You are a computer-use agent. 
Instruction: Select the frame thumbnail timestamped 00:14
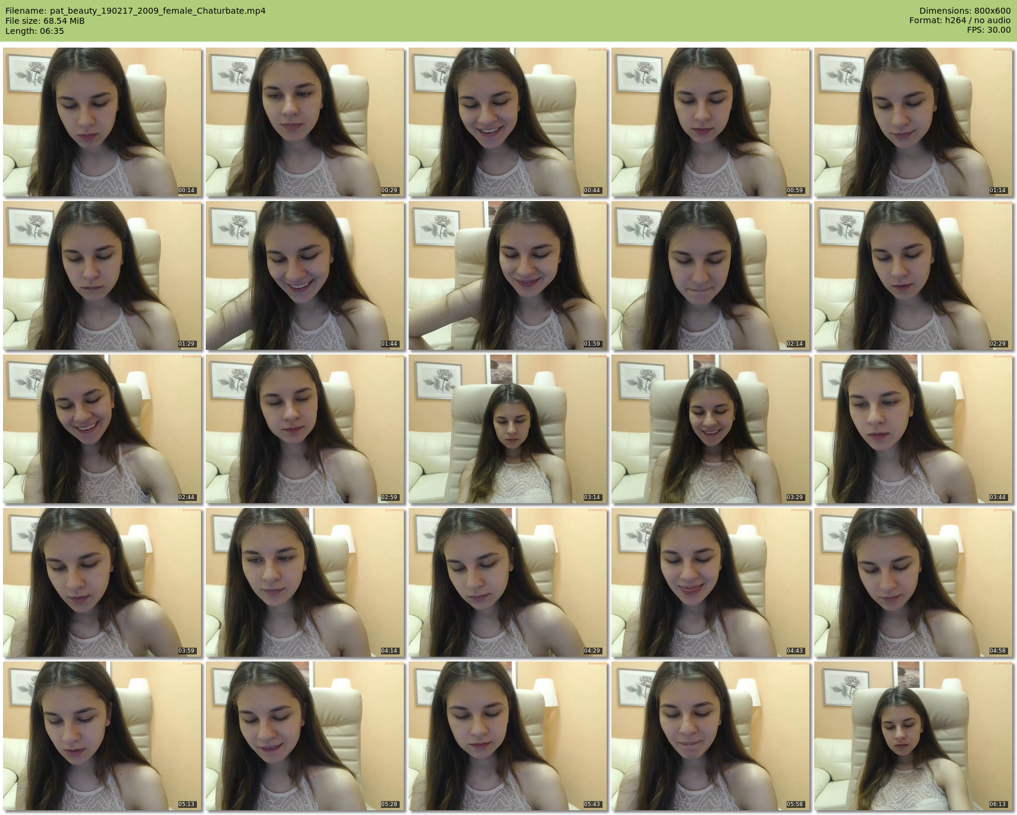tap(102, 122)
